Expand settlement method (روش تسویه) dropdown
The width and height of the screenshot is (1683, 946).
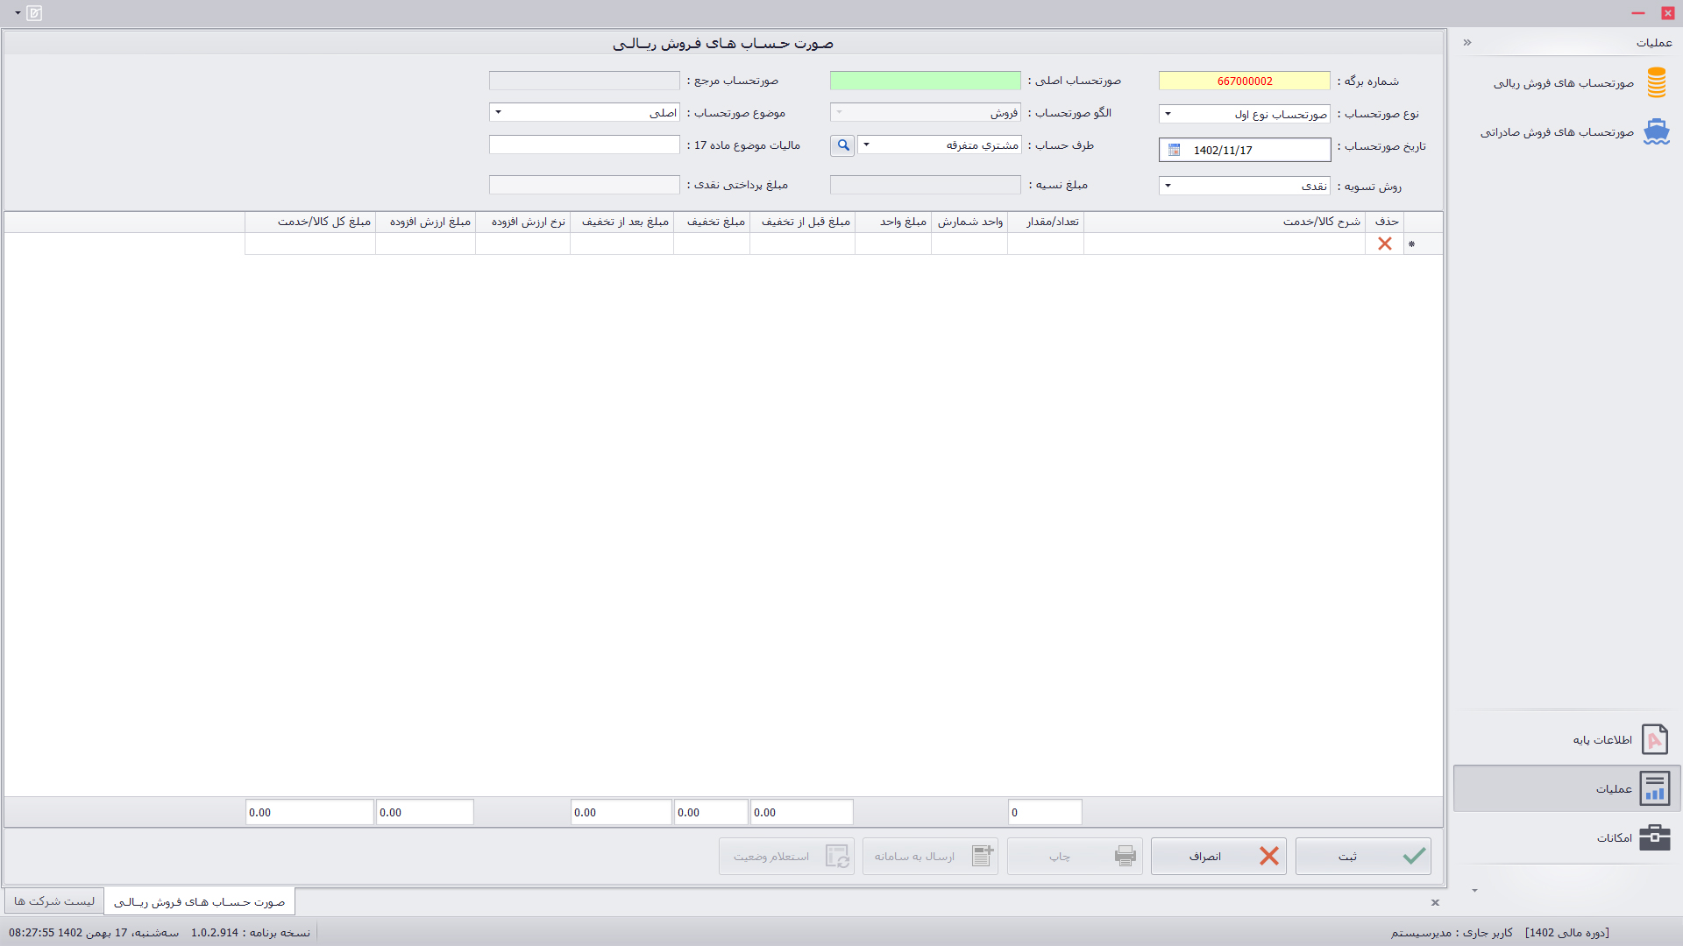point(1168,186)
